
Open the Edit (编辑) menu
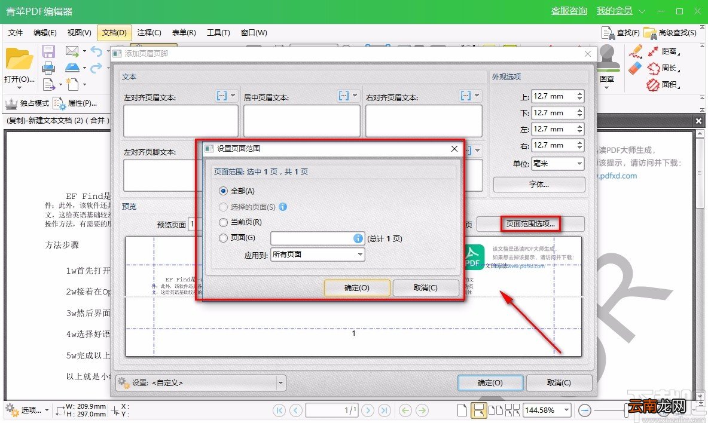coord(45,32)
